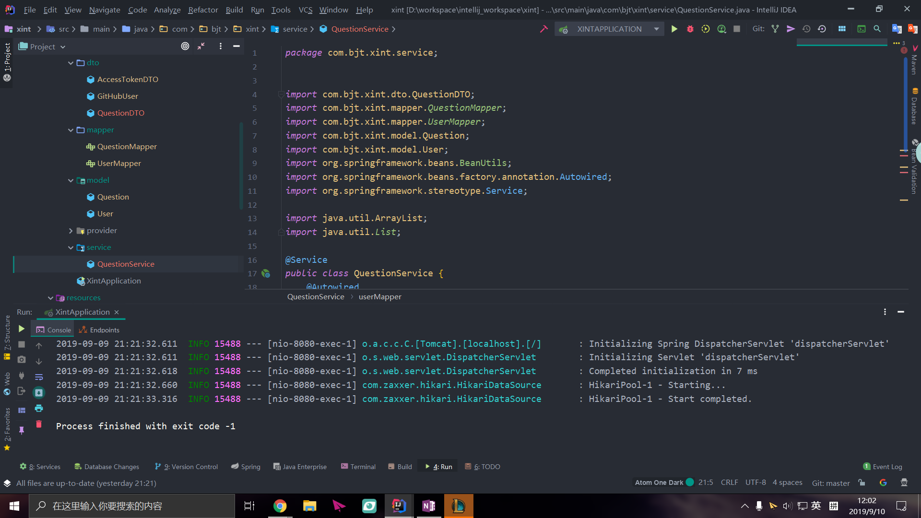921x518 pixels.
Task: Open XintApplication class in tree
Action: (x=114, y=281)
